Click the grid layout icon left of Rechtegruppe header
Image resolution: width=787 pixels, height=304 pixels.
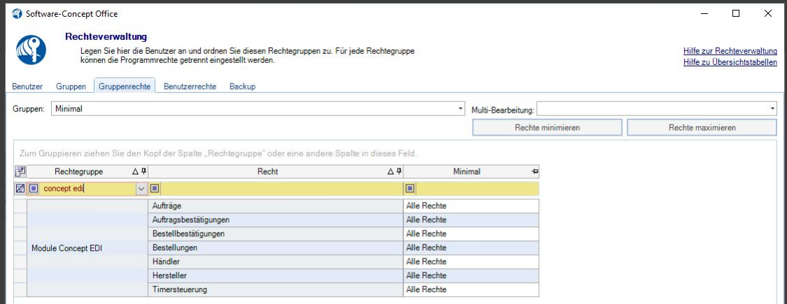point(20,171)
